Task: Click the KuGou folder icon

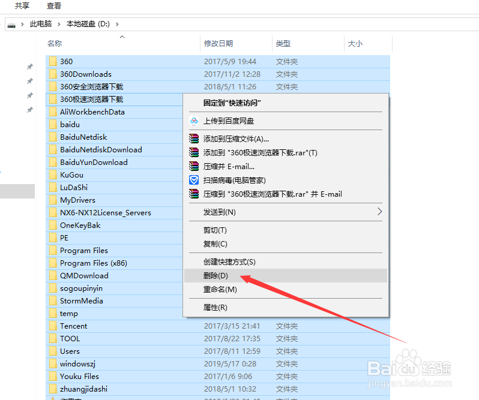Action: coord(53,175)
